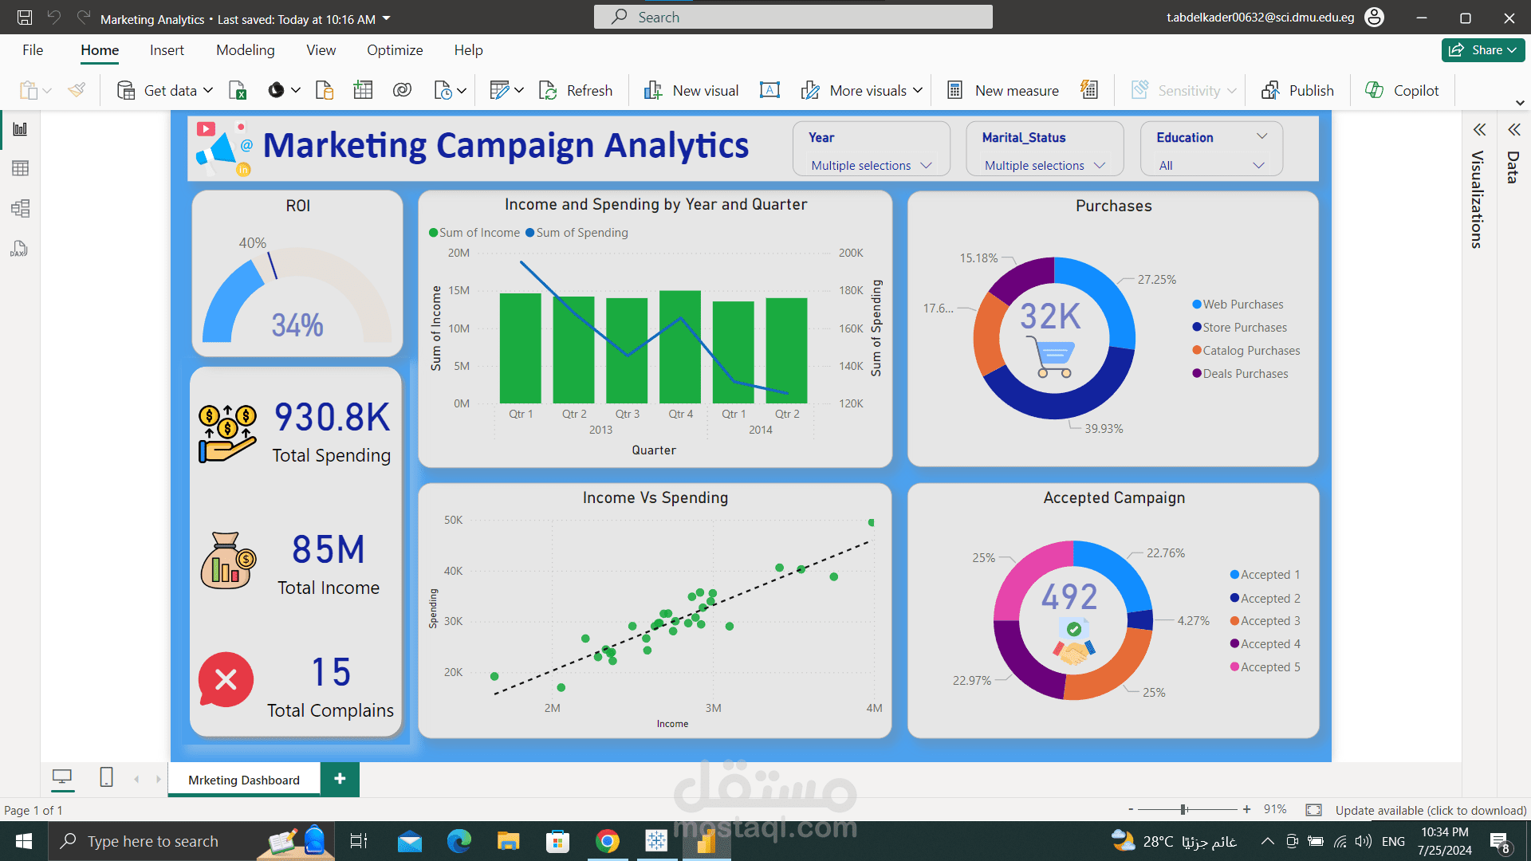
Task: Click the Share button
Action: (x=1482, y=49)
